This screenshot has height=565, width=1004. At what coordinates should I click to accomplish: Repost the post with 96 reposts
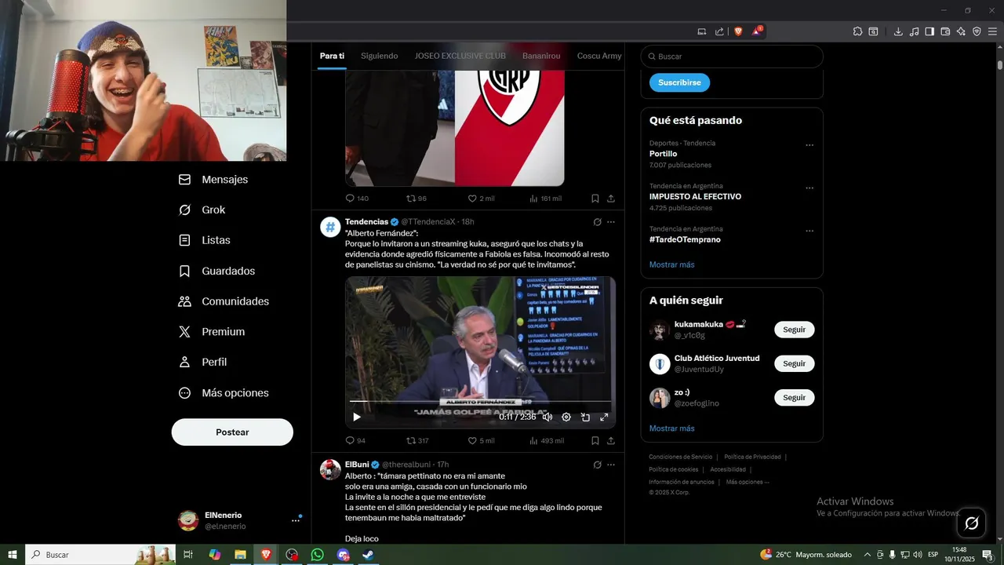(417, 199)
